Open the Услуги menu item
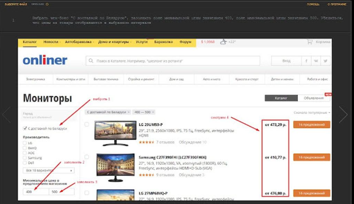 (x=141, y=42)
